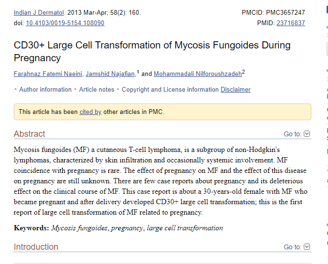View author Mohammadali Nilforoushzadeh
Image resolution: width=328 pixels, height=264 pixels.
197,74
